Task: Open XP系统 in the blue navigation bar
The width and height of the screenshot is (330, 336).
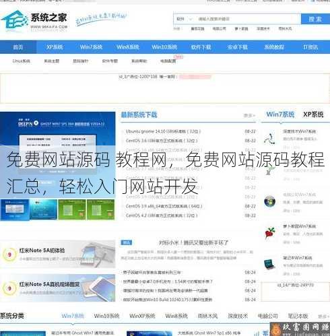Action: (55, 47)
